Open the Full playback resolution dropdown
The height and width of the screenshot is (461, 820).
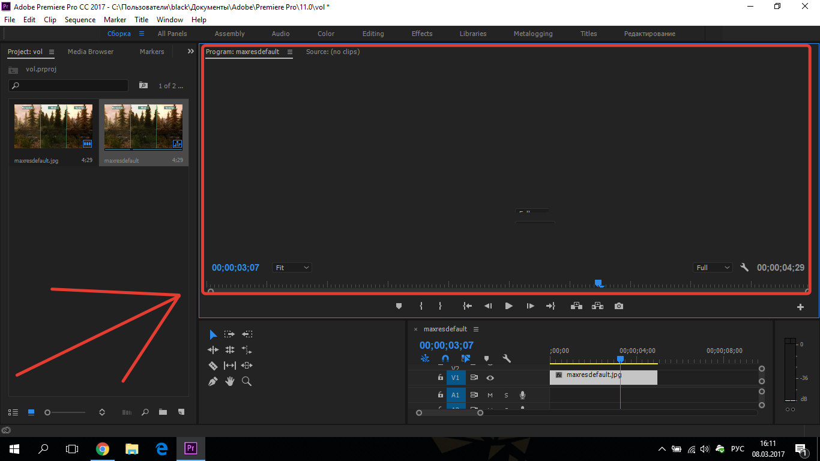[x=713, y=268]
